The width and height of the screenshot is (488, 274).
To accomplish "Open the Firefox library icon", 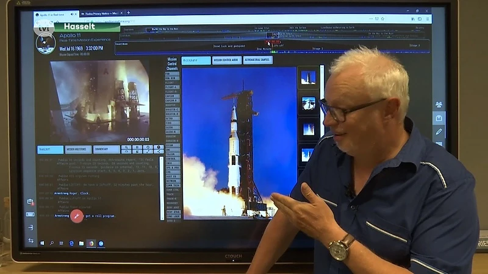I will pos(413,19).
